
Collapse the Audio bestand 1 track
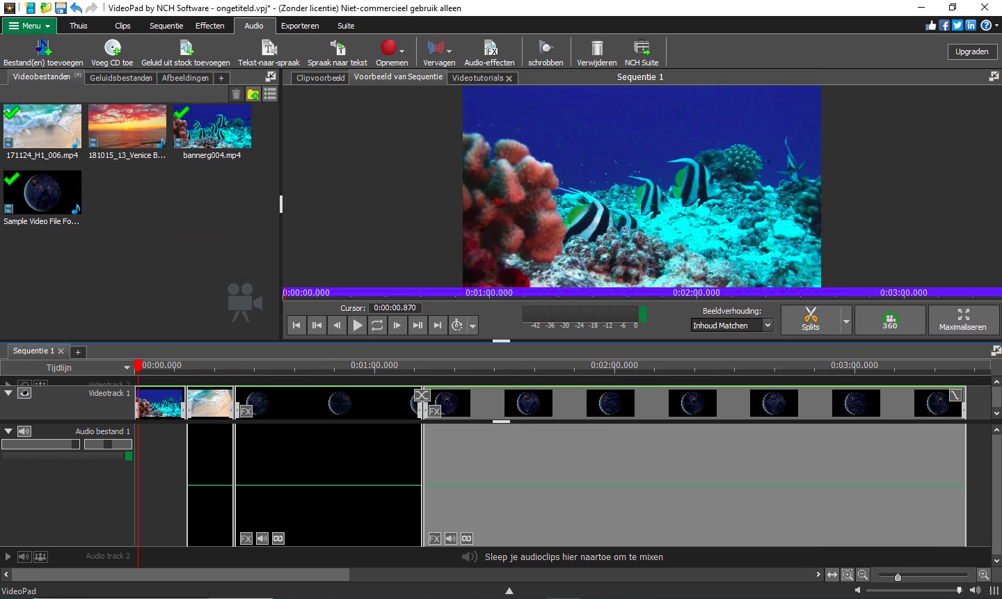click(x=8, y=431)
